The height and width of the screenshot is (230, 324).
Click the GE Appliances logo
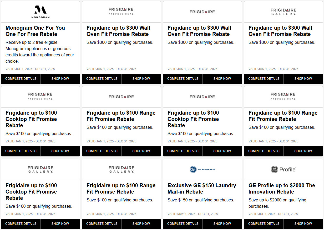pos(202,169)
